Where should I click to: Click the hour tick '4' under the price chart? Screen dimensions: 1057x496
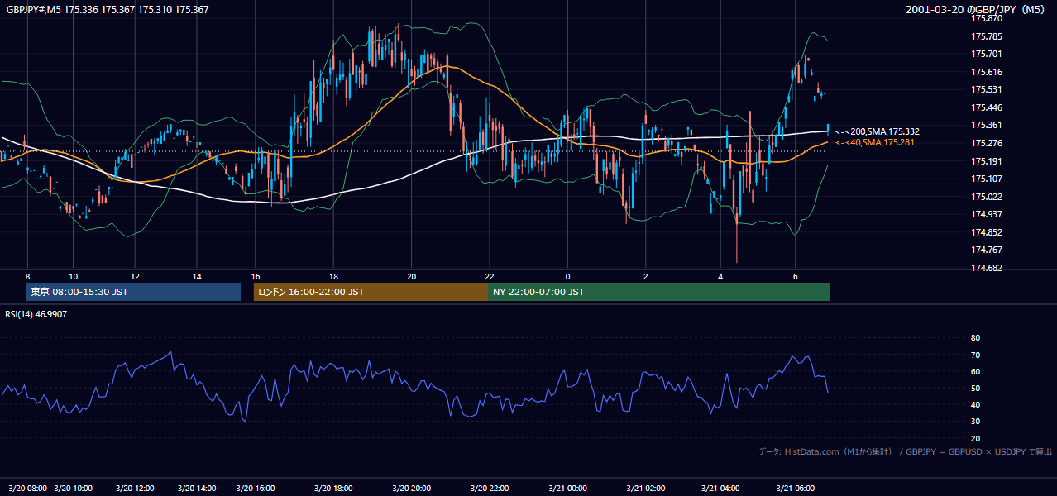720,276
